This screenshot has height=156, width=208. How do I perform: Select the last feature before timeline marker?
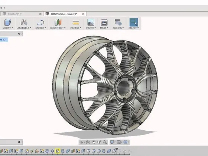coord(114,151)
